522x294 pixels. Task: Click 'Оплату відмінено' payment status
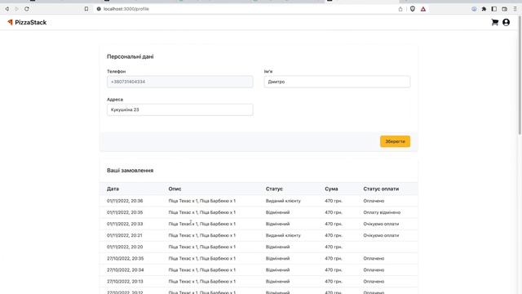382,212
